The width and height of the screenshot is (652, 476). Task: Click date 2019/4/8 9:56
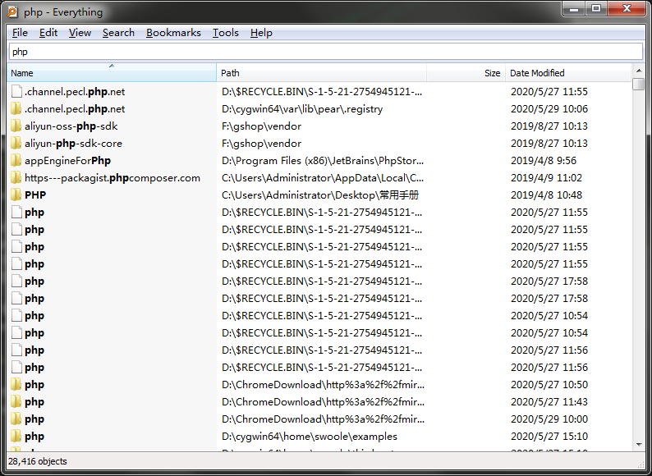click(544, 161)
